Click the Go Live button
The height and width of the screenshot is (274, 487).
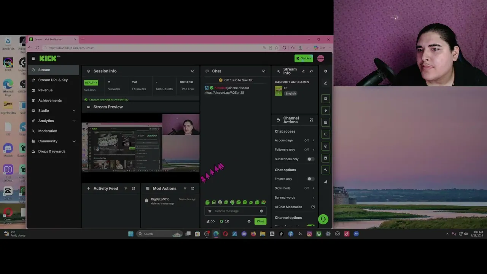click(304, 58)
